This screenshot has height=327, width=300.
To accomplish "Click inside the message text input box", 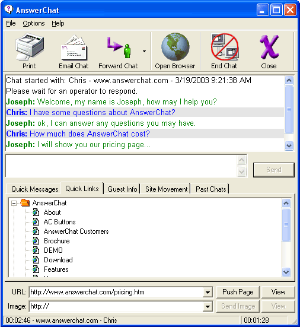I will (x=122, y=166).
